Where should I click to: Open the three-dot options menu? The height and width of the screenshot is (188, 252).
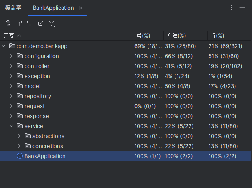tap(231, 8)
